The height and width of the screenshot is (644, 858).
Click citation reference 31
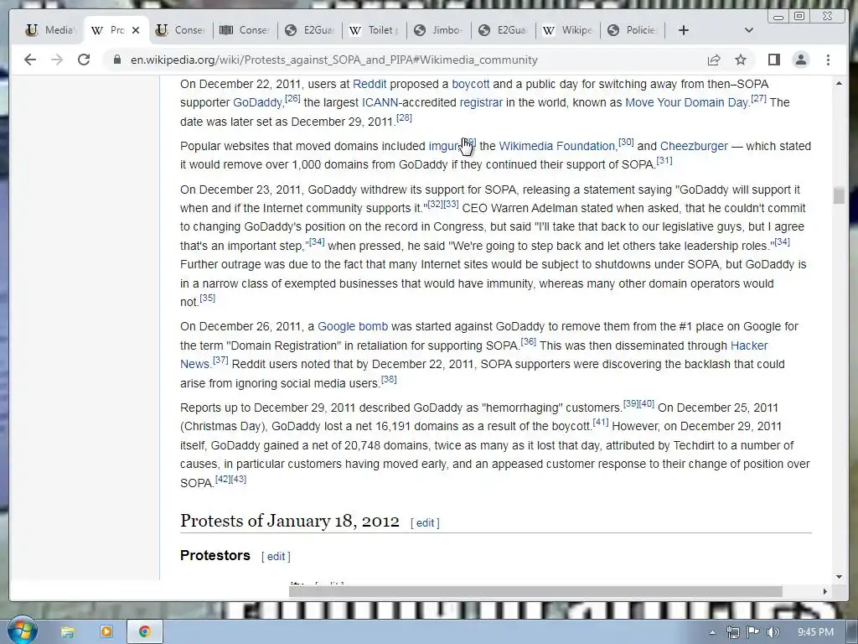[x=664, y=160]
